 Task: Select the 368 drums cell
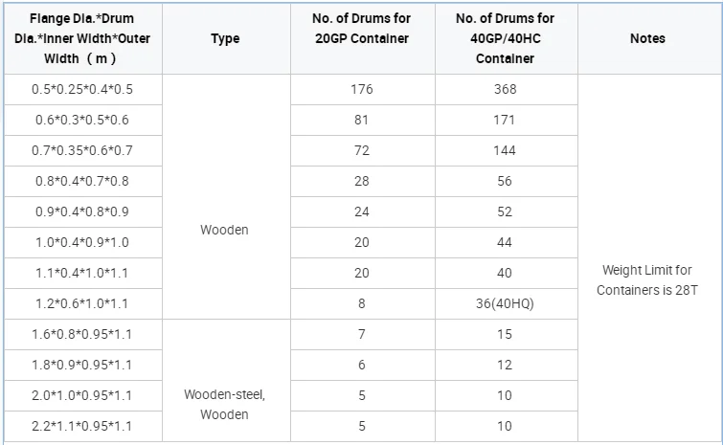tap(507, 89)
